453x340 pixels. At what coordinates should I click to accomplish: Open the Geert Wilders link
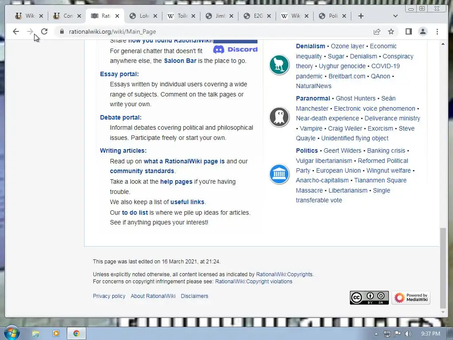[342, 151]
